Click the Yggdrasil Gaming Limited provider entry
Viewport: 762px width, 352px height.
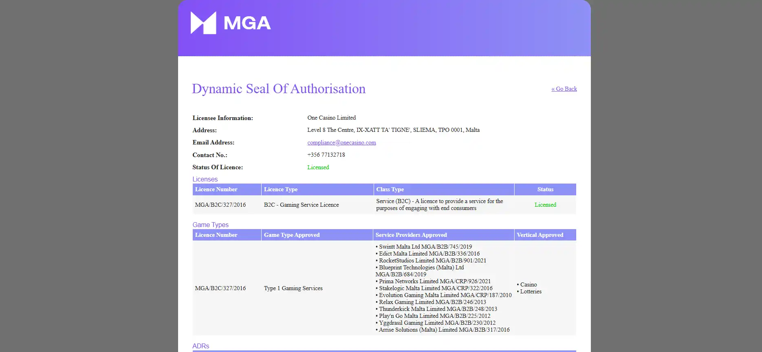[x=436, y=323]
